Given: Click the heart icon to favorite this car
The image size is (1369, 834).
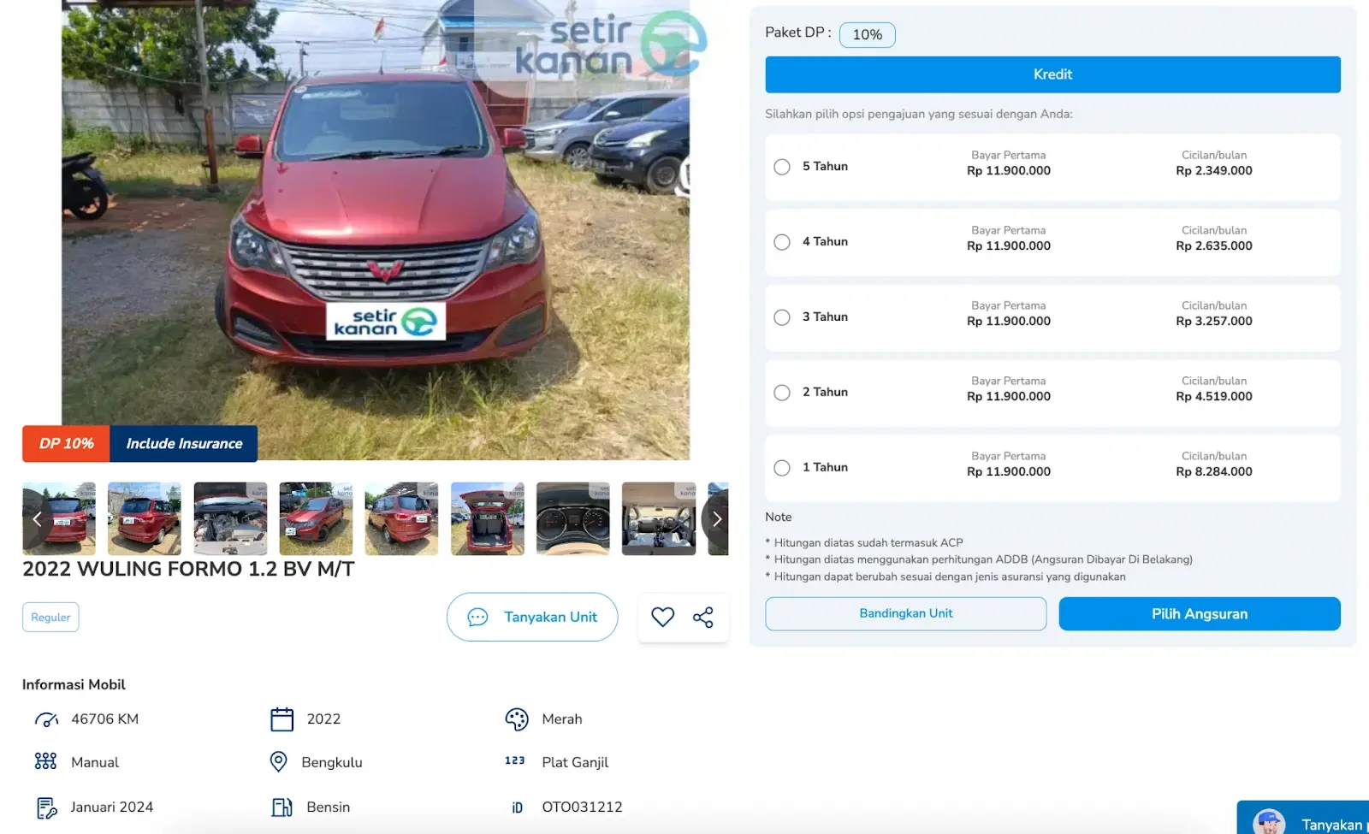Looking at the screenshot, I should pos(661,617).
